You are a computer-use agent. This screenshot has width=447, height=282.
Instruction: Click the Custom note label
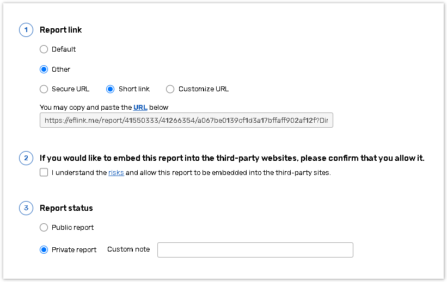(128, 249)
